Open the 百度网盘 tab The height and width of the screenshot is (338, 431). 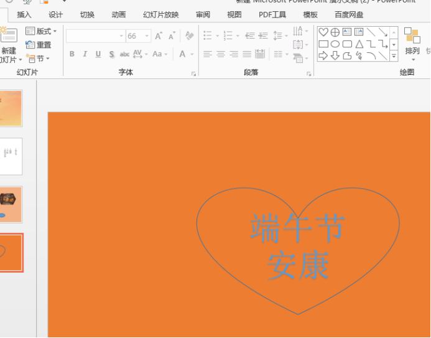coord(349,14)
